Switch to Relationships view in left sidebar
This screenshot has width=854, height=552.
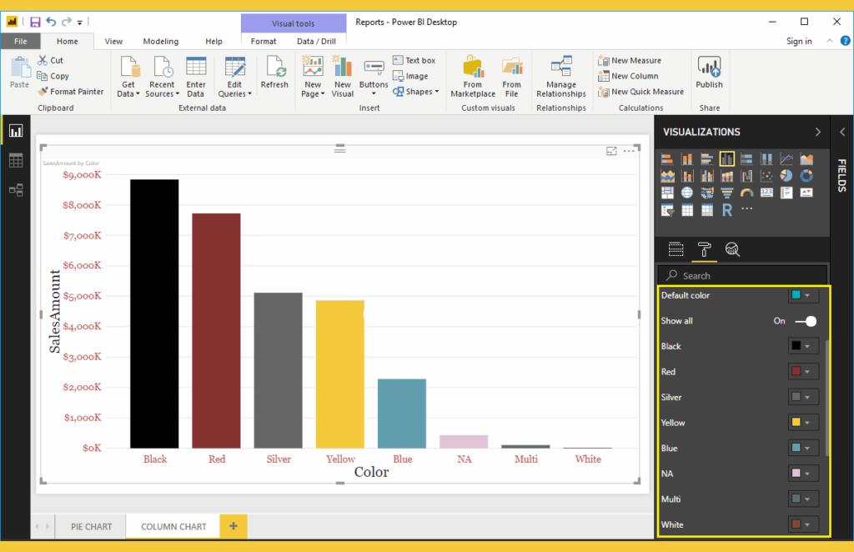click(16, 190)
